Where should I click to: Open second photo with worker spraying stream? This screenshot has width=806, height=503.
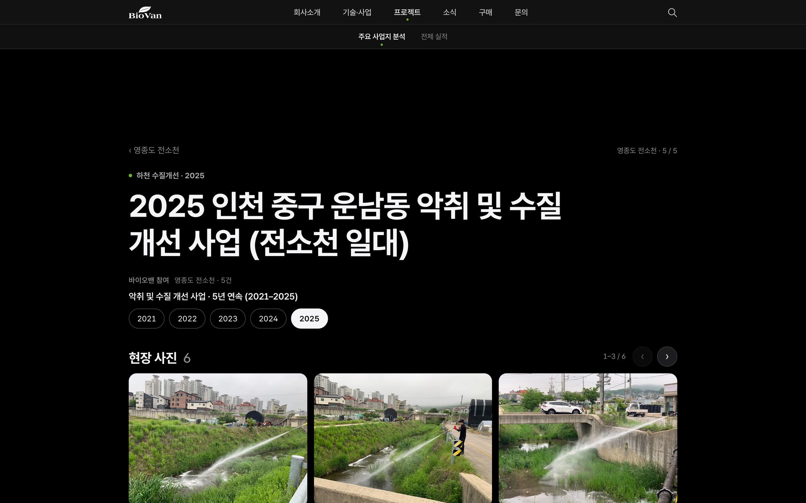click(403, 438)
